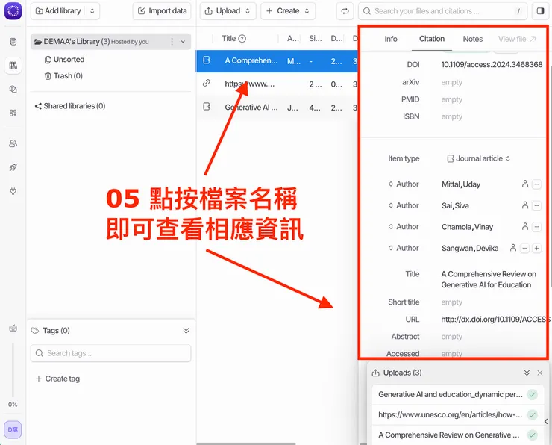Switch to the Citation tab
Image resolution: width=552 pixels, height=445 pixels.
point(432,39)
